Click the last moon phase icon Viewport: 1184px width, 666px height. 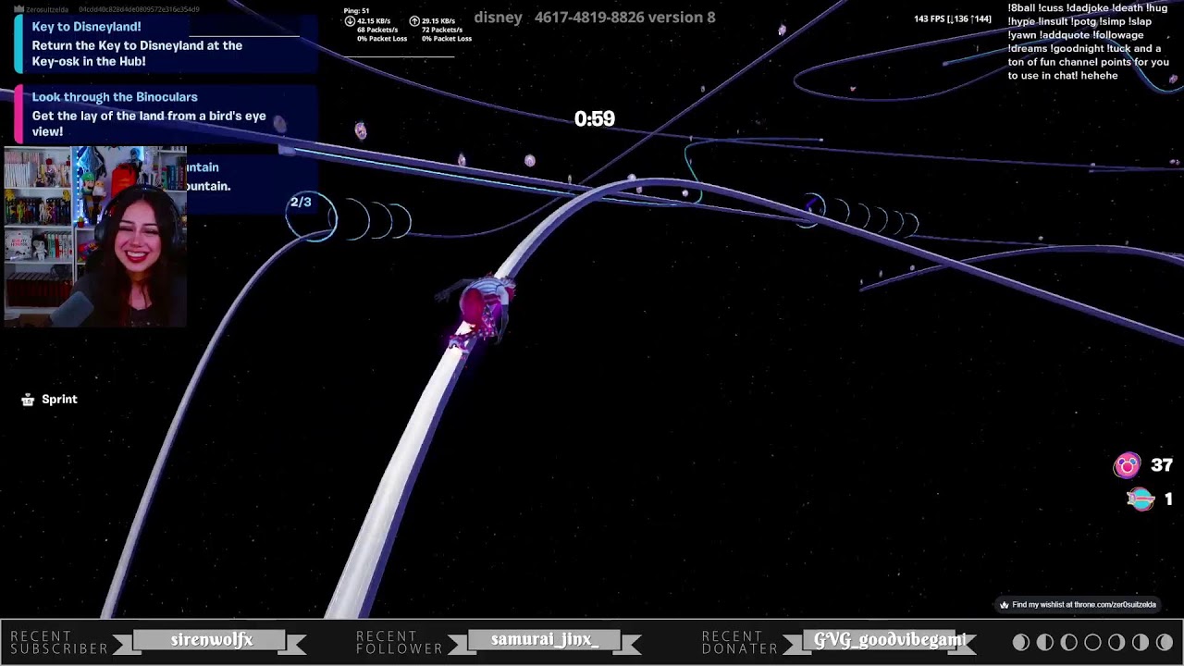click(x=1165, y=642)
